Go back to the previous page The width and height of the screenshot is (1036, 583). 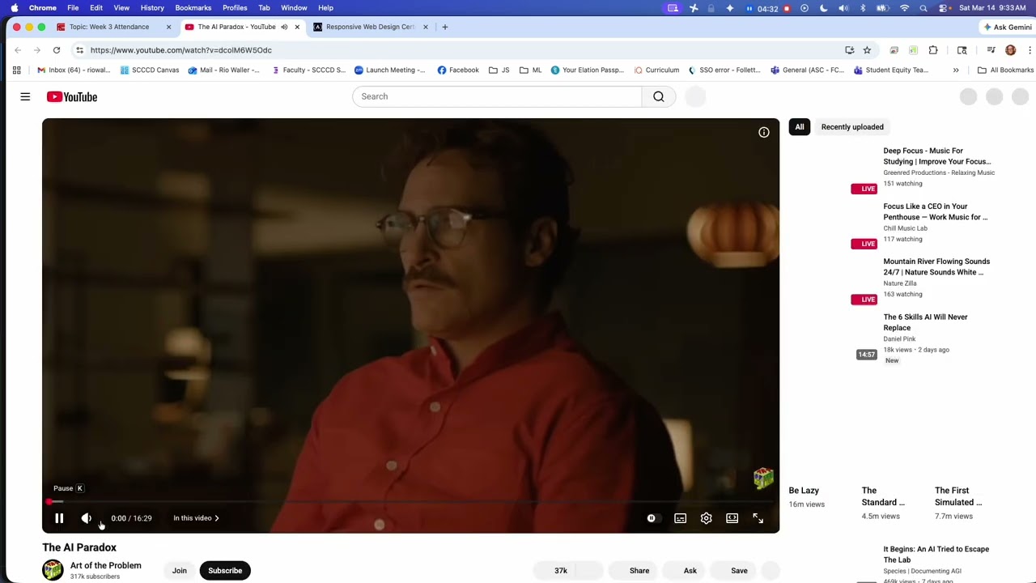click(18, 50)
